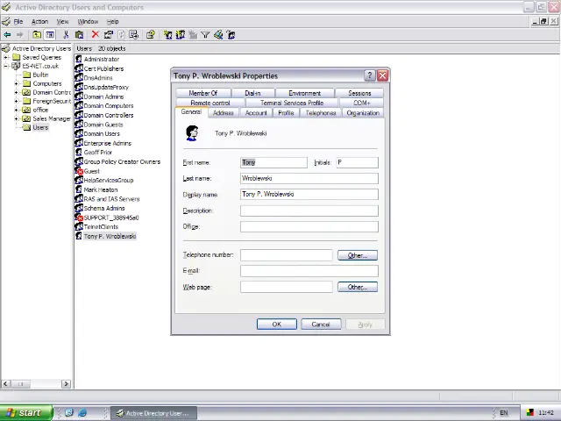Click the dialog's question mark help button

pos(370,75)
